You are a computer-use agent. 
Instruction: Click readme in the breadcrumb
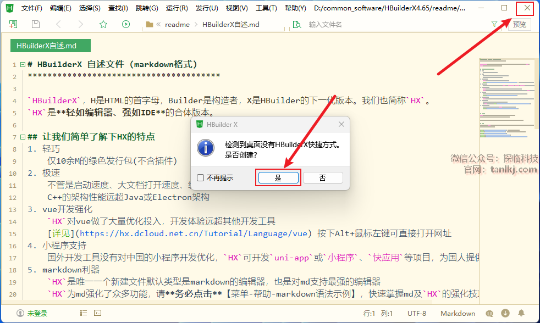[x=177, y=24]
